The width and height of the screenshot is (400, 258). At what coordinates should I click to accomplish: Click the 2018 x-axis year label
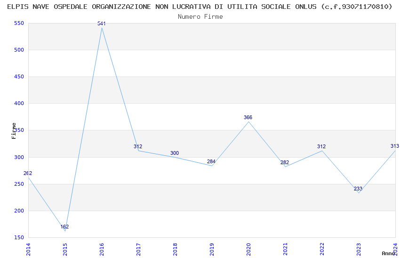(175, 250)
